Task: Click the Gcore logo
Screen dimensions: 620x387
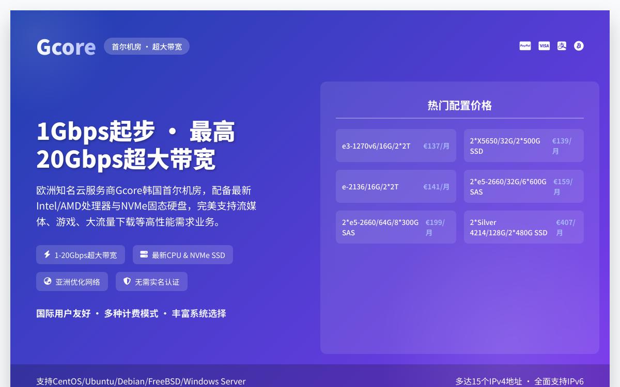Action: [x=66, y=46]
